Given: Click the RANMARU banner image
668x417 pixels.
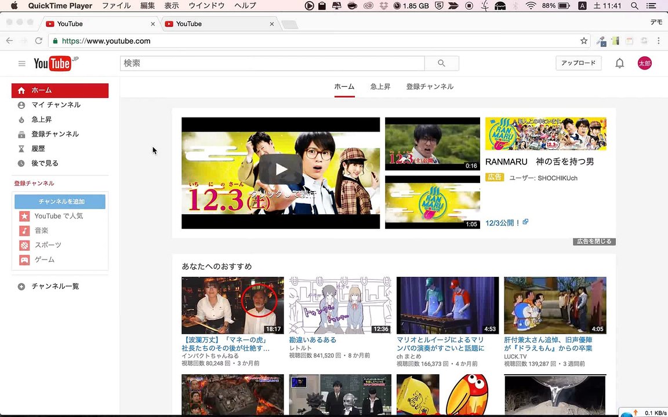Looking at the screenshot, I should tap(546, 134).
